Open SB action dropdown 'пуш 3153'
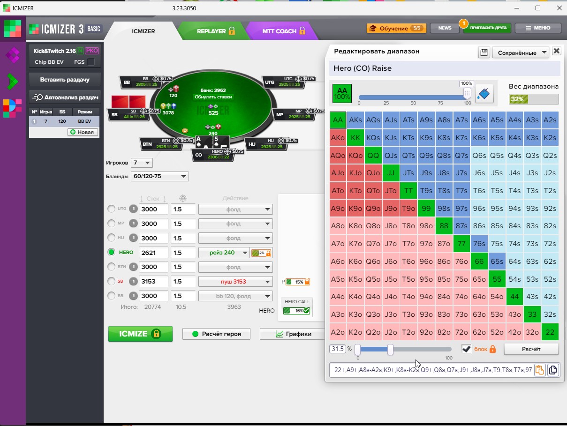The image size is (567, 426). [235, 281]
